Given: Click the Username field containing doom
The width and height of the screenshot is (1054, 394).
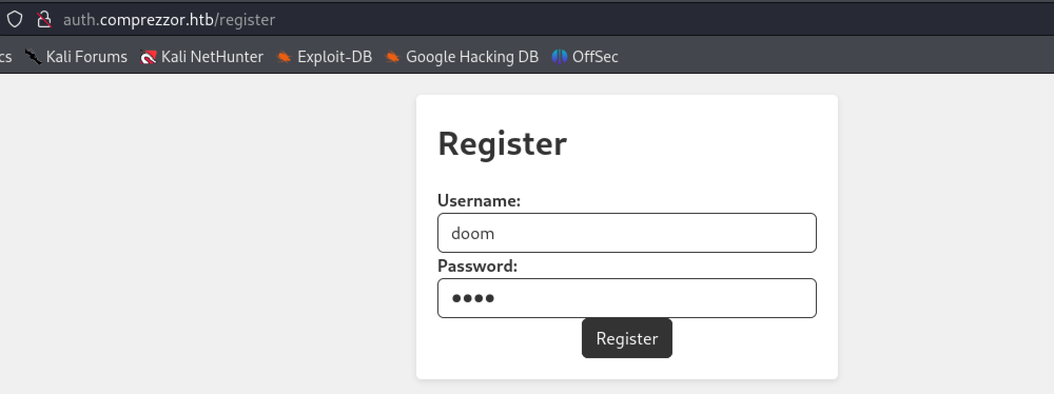Looking at the screenshot, I should click(x=627, y=233).
